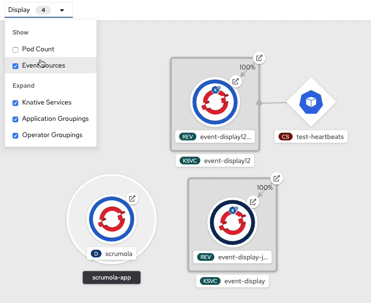Select the Knative Services menu label
This screenshot has width=371, height=303.
click(x=47, y=102)
